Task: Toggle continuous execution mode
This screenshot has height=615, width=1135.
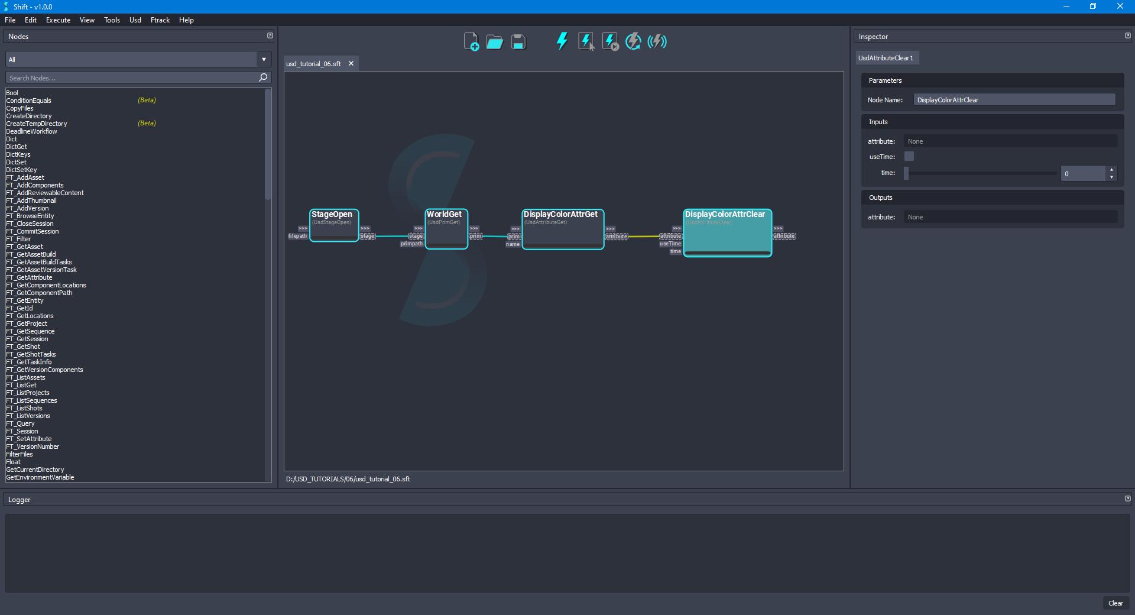Action: point(633,41)
